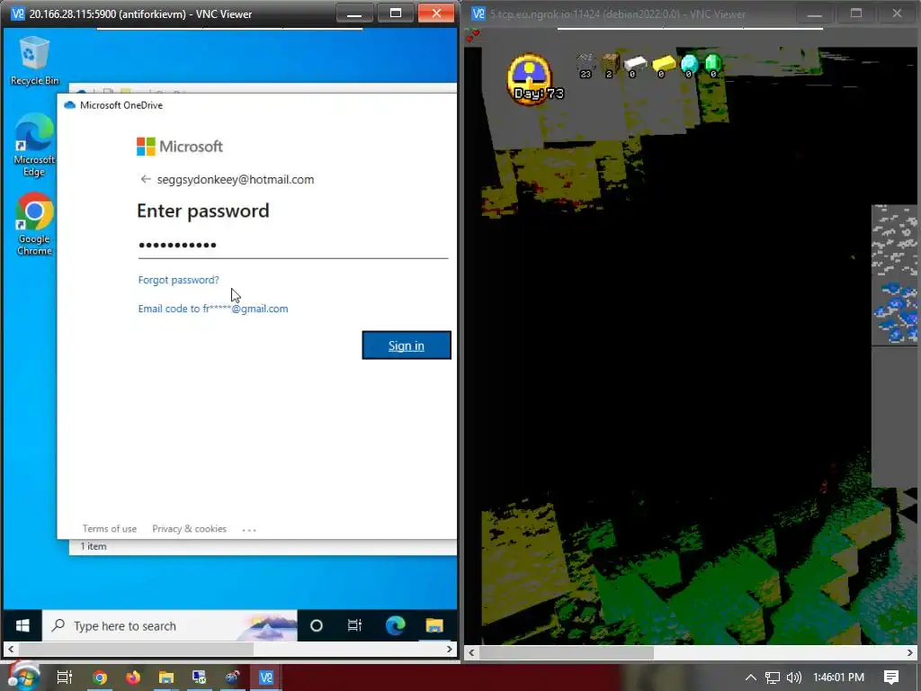921x691 pixels.
Task: Click the VNC logo in the debian2022 title bar
Action: tap(478, 13)
